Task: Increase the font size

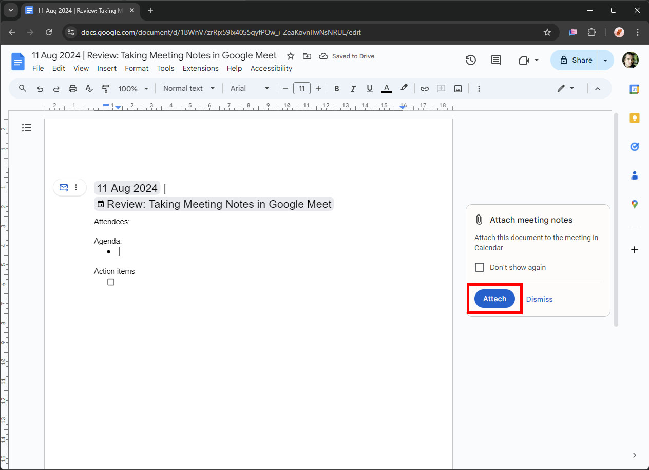Action: pos(318,89)
